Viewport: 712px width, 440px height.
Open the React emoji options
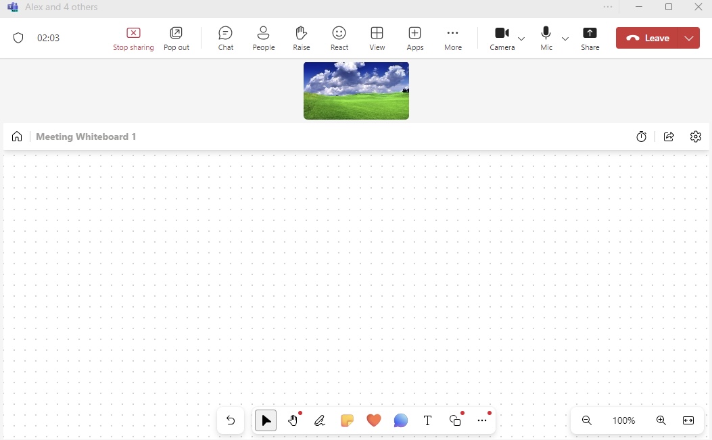pyautogui.click(x=339, y=39)
